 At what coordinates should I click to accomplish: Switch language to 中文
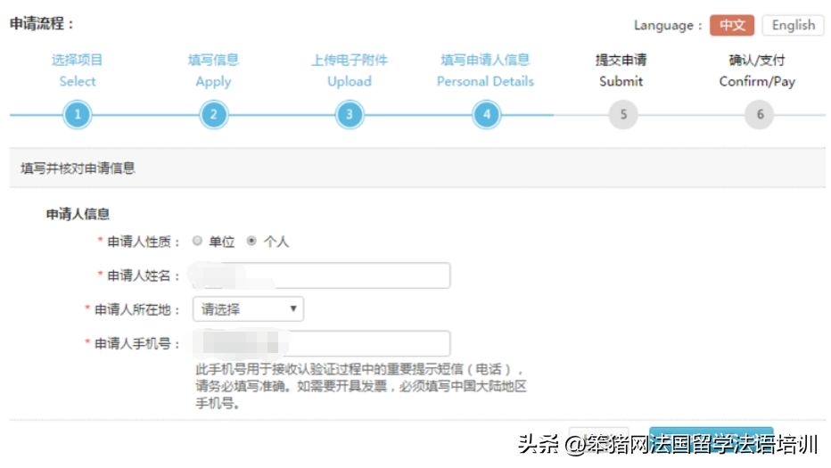pos(732,25)
